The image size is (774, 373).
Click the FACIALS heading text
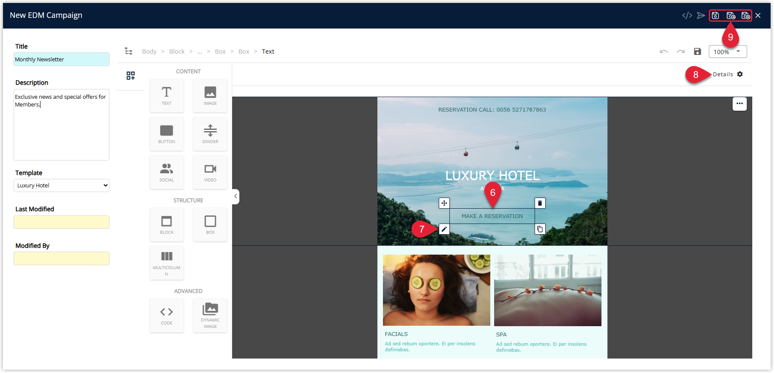[x=396, y=334]
